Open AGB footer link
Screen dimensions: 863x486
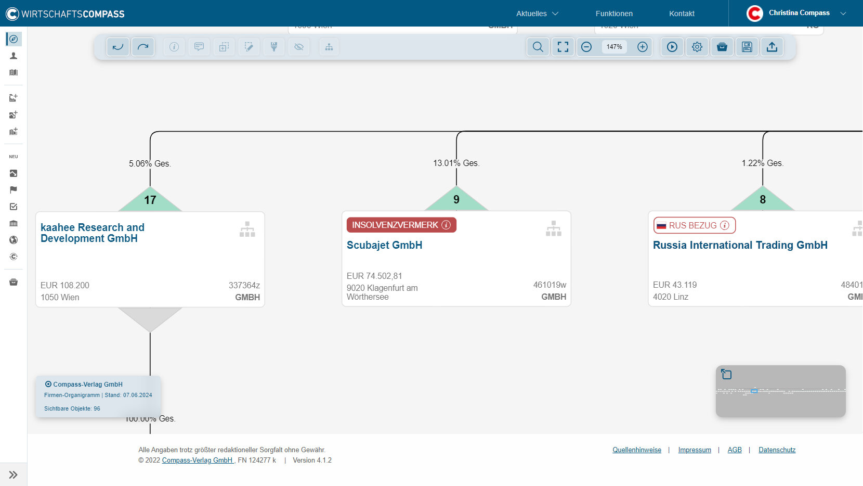click(x=735, y=450)
